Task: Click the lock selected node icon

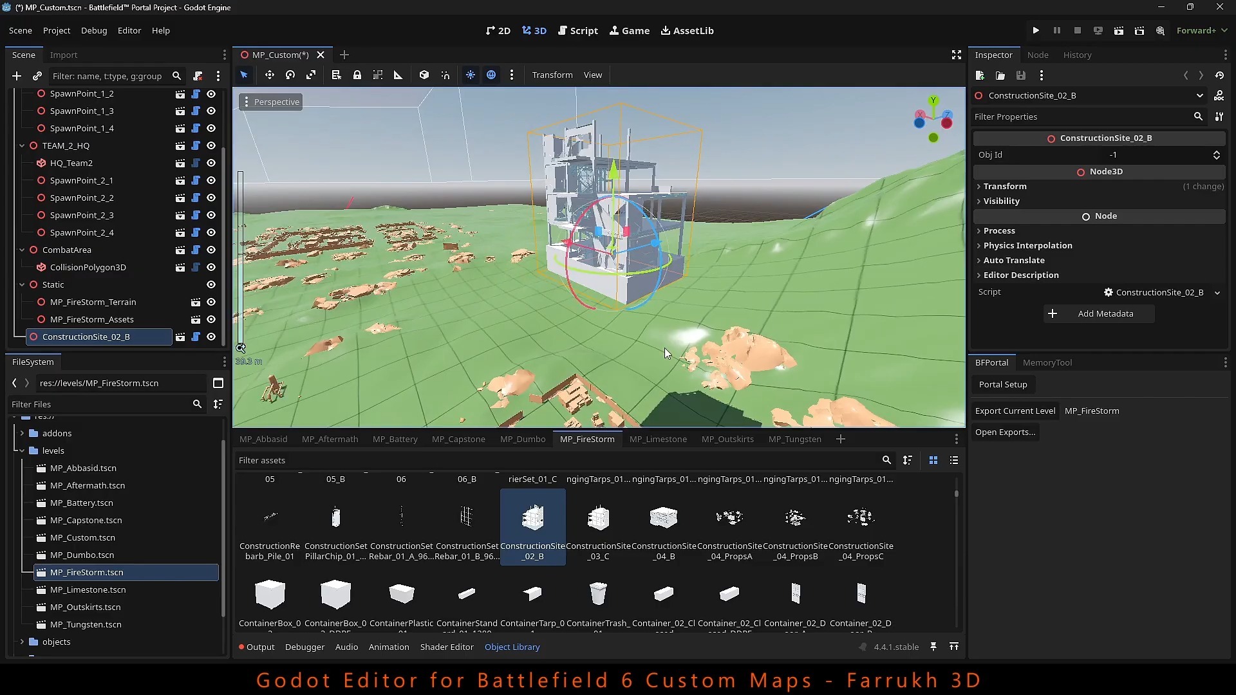Action: click(x=357, y=75)
